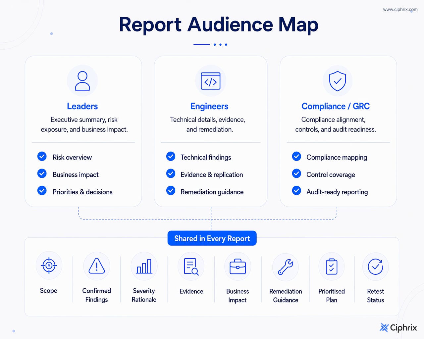The height and width of the screenshot is (339, 424).
Task: Click the Remediation Guidance label in shared row
Action: (x=286, y=296)
